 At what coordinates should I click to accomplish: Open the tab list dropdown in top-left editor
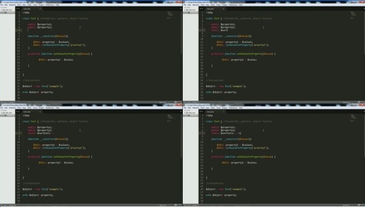point(181,9)
